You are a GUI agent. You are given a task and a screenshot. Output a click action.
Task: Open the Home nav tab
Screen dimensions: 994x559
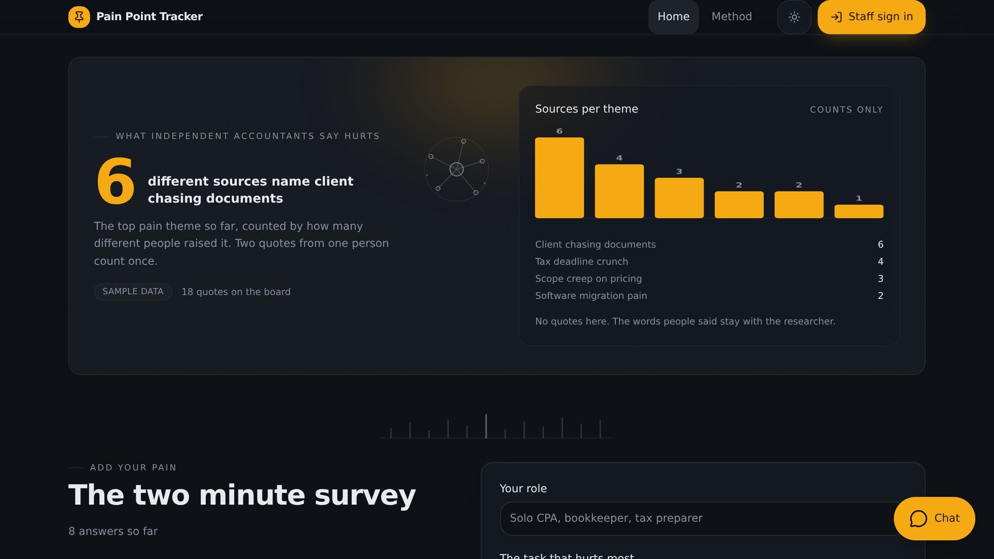pos(673,17)
